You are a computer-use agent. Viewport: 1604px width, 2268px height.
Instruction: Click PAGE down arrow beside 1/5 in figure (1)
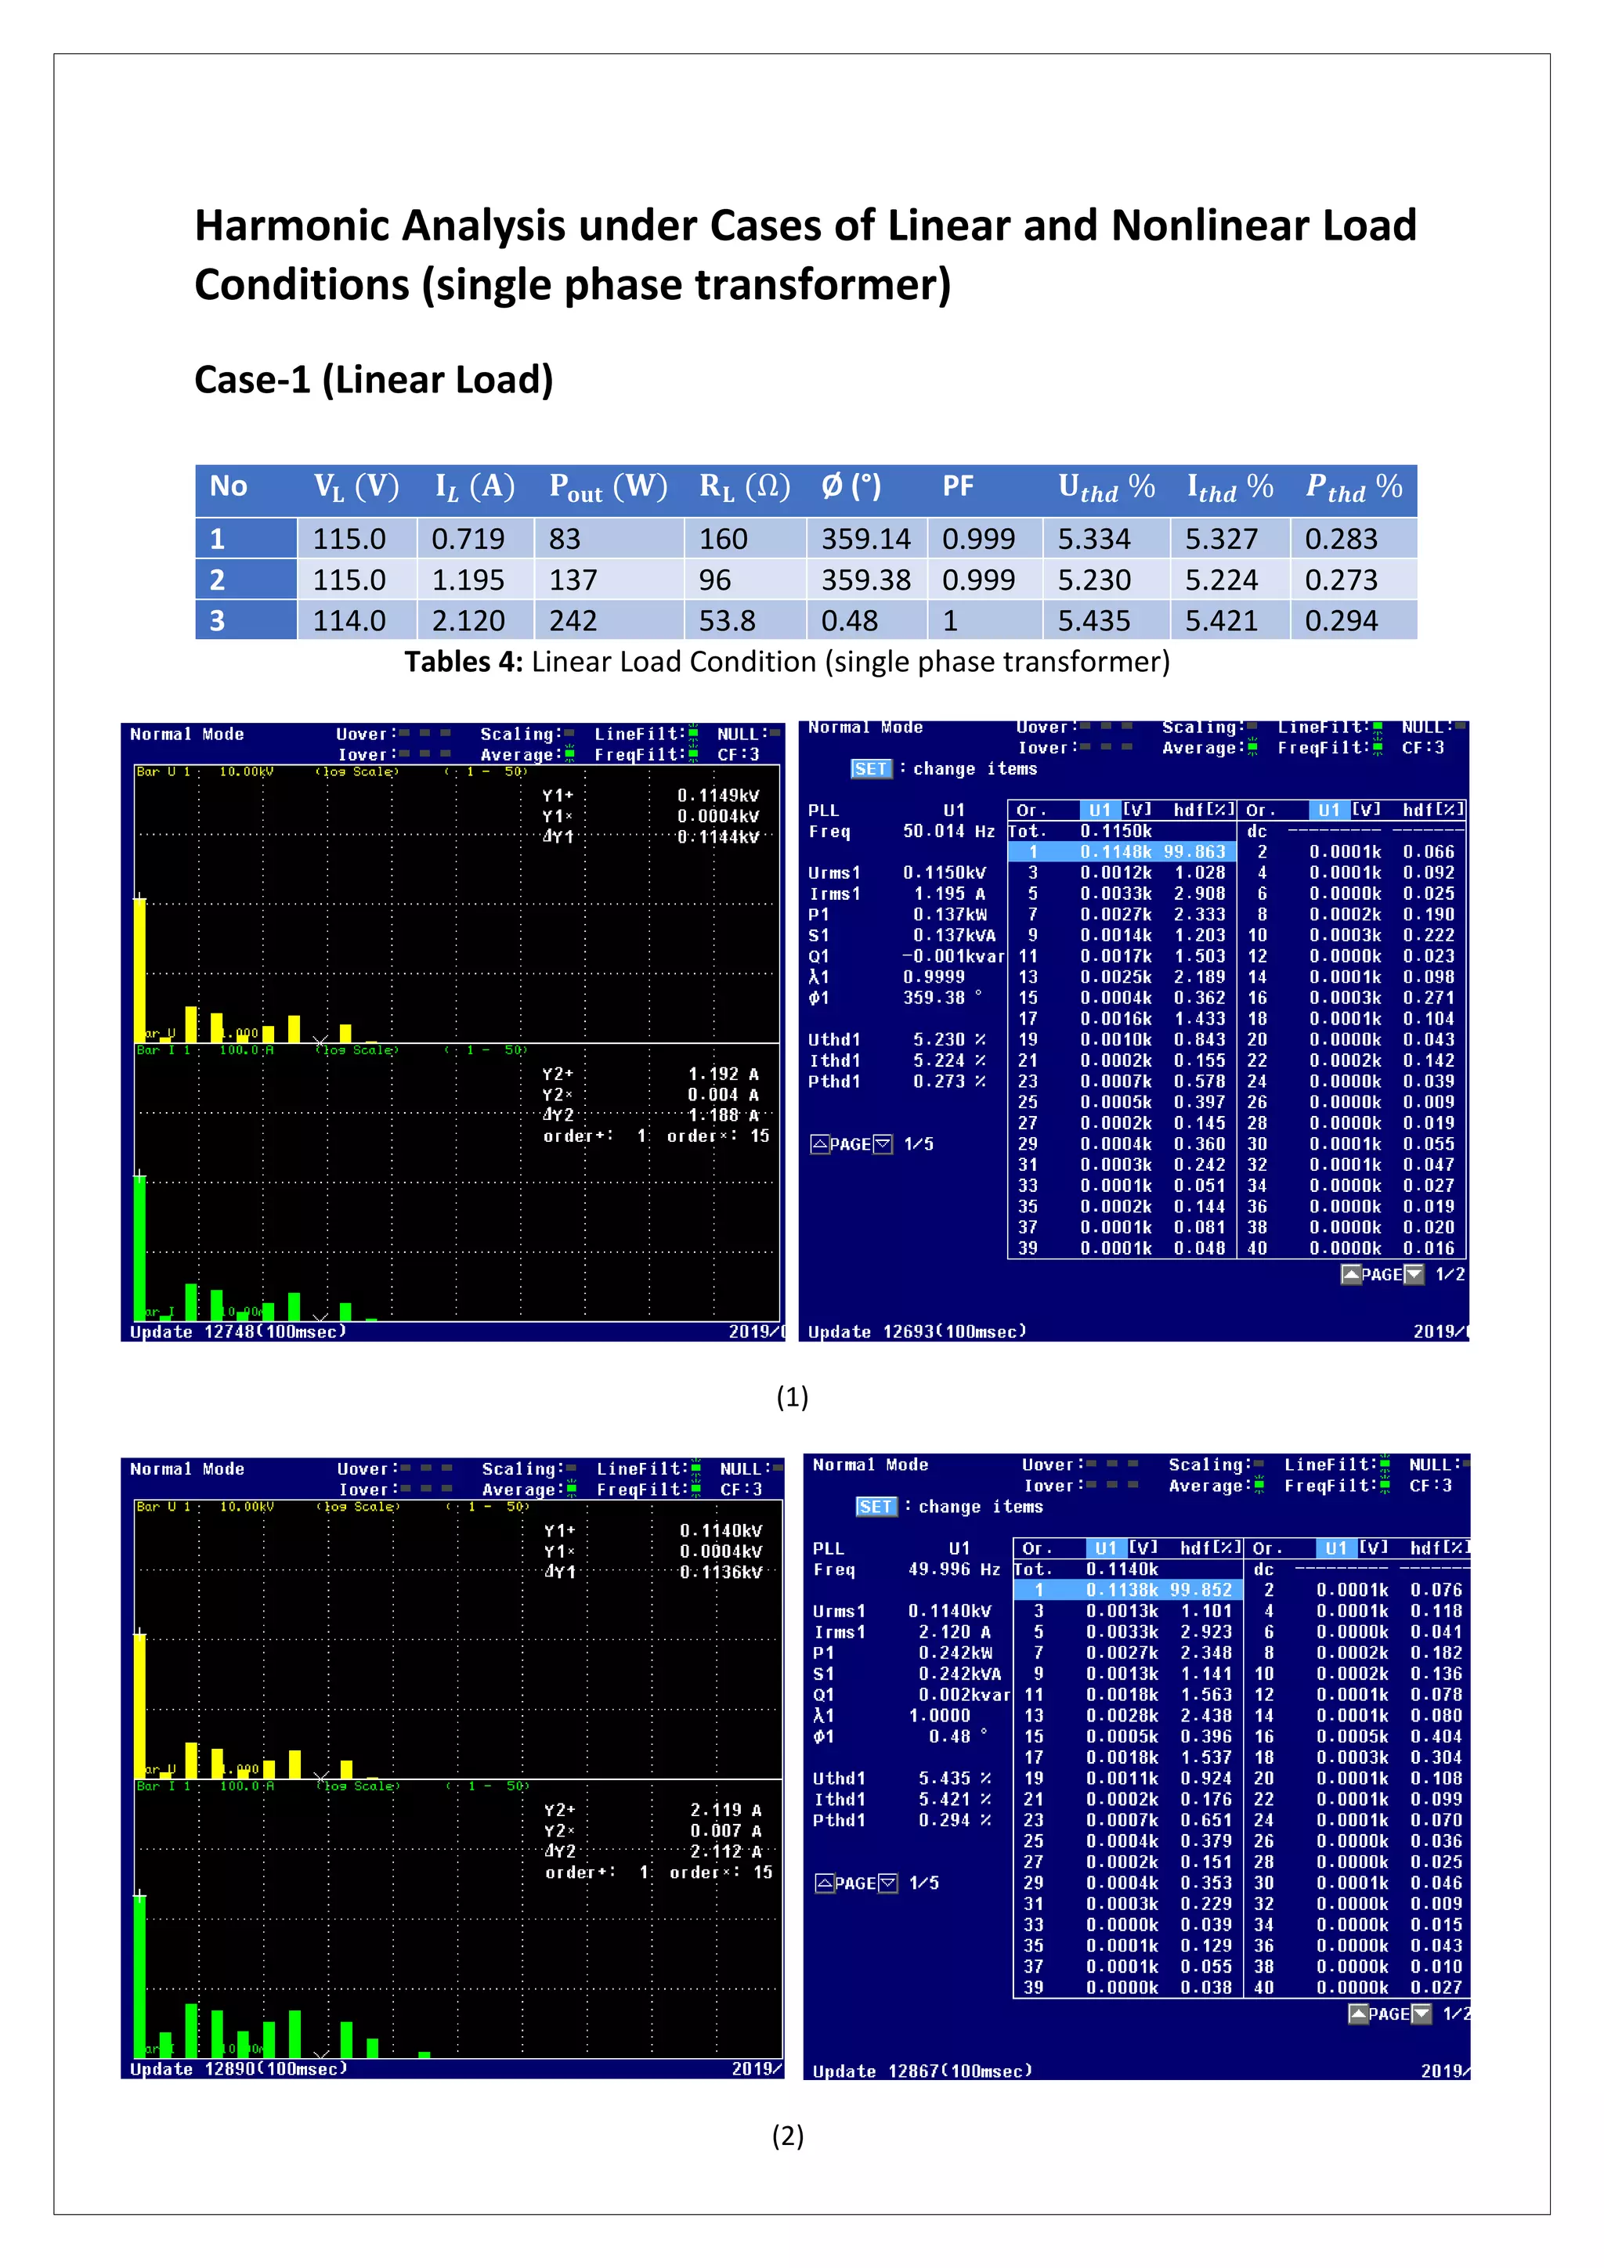(883, 1144)
